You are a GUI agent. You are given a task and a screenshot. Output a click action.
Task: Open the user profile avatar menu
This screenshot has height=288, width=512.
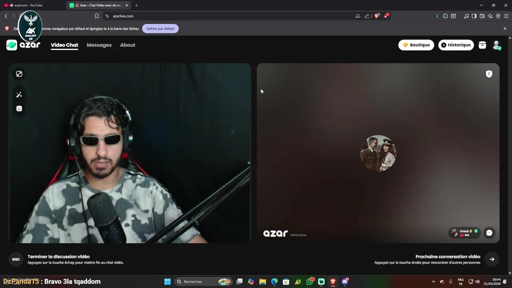(496, 45)
